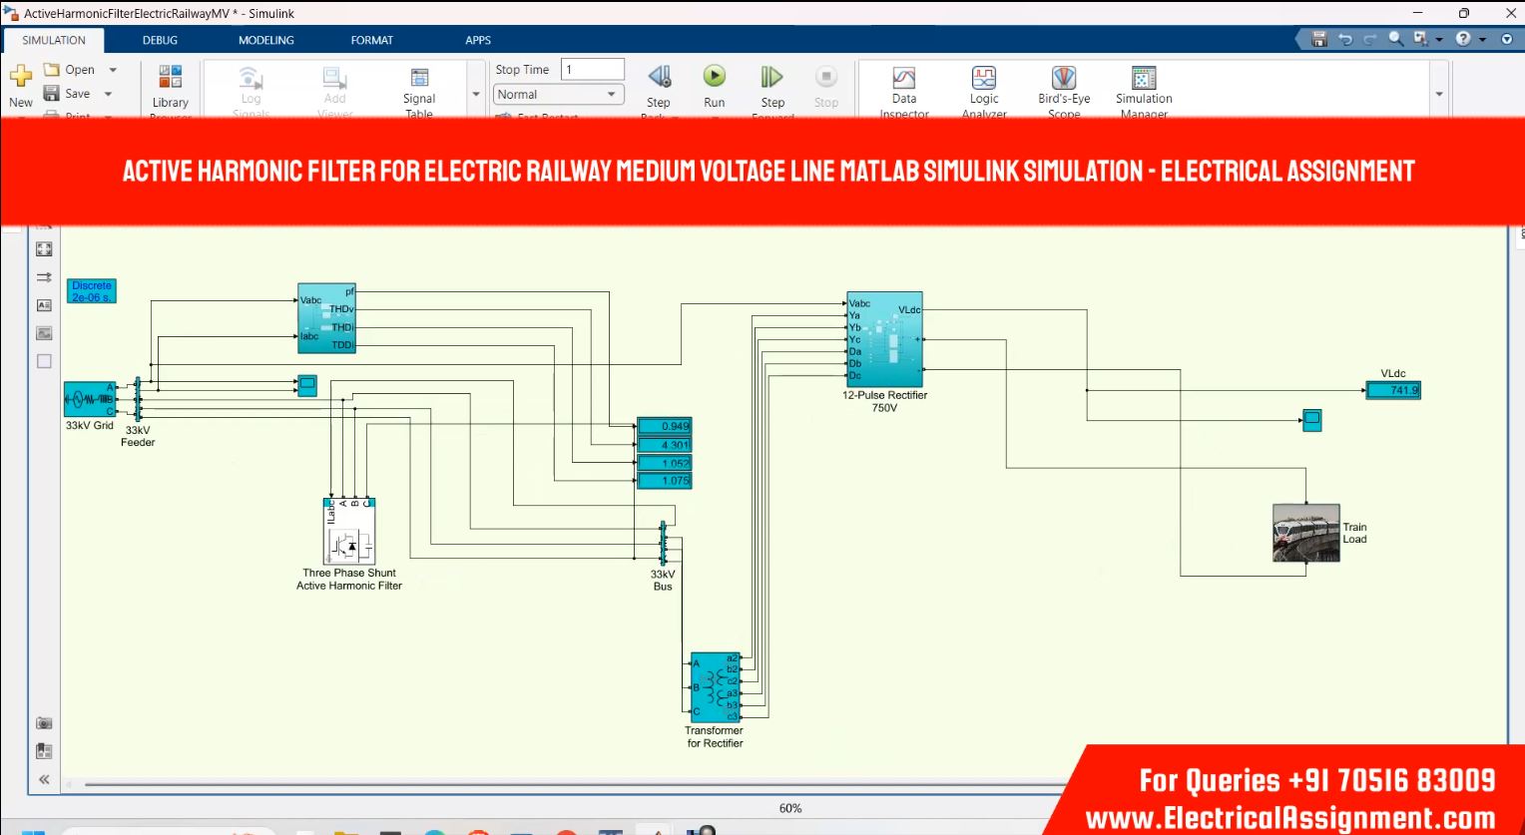Click the quick access search magnifier
This screenshot has height=835, width=1525.
[1395, 39]
